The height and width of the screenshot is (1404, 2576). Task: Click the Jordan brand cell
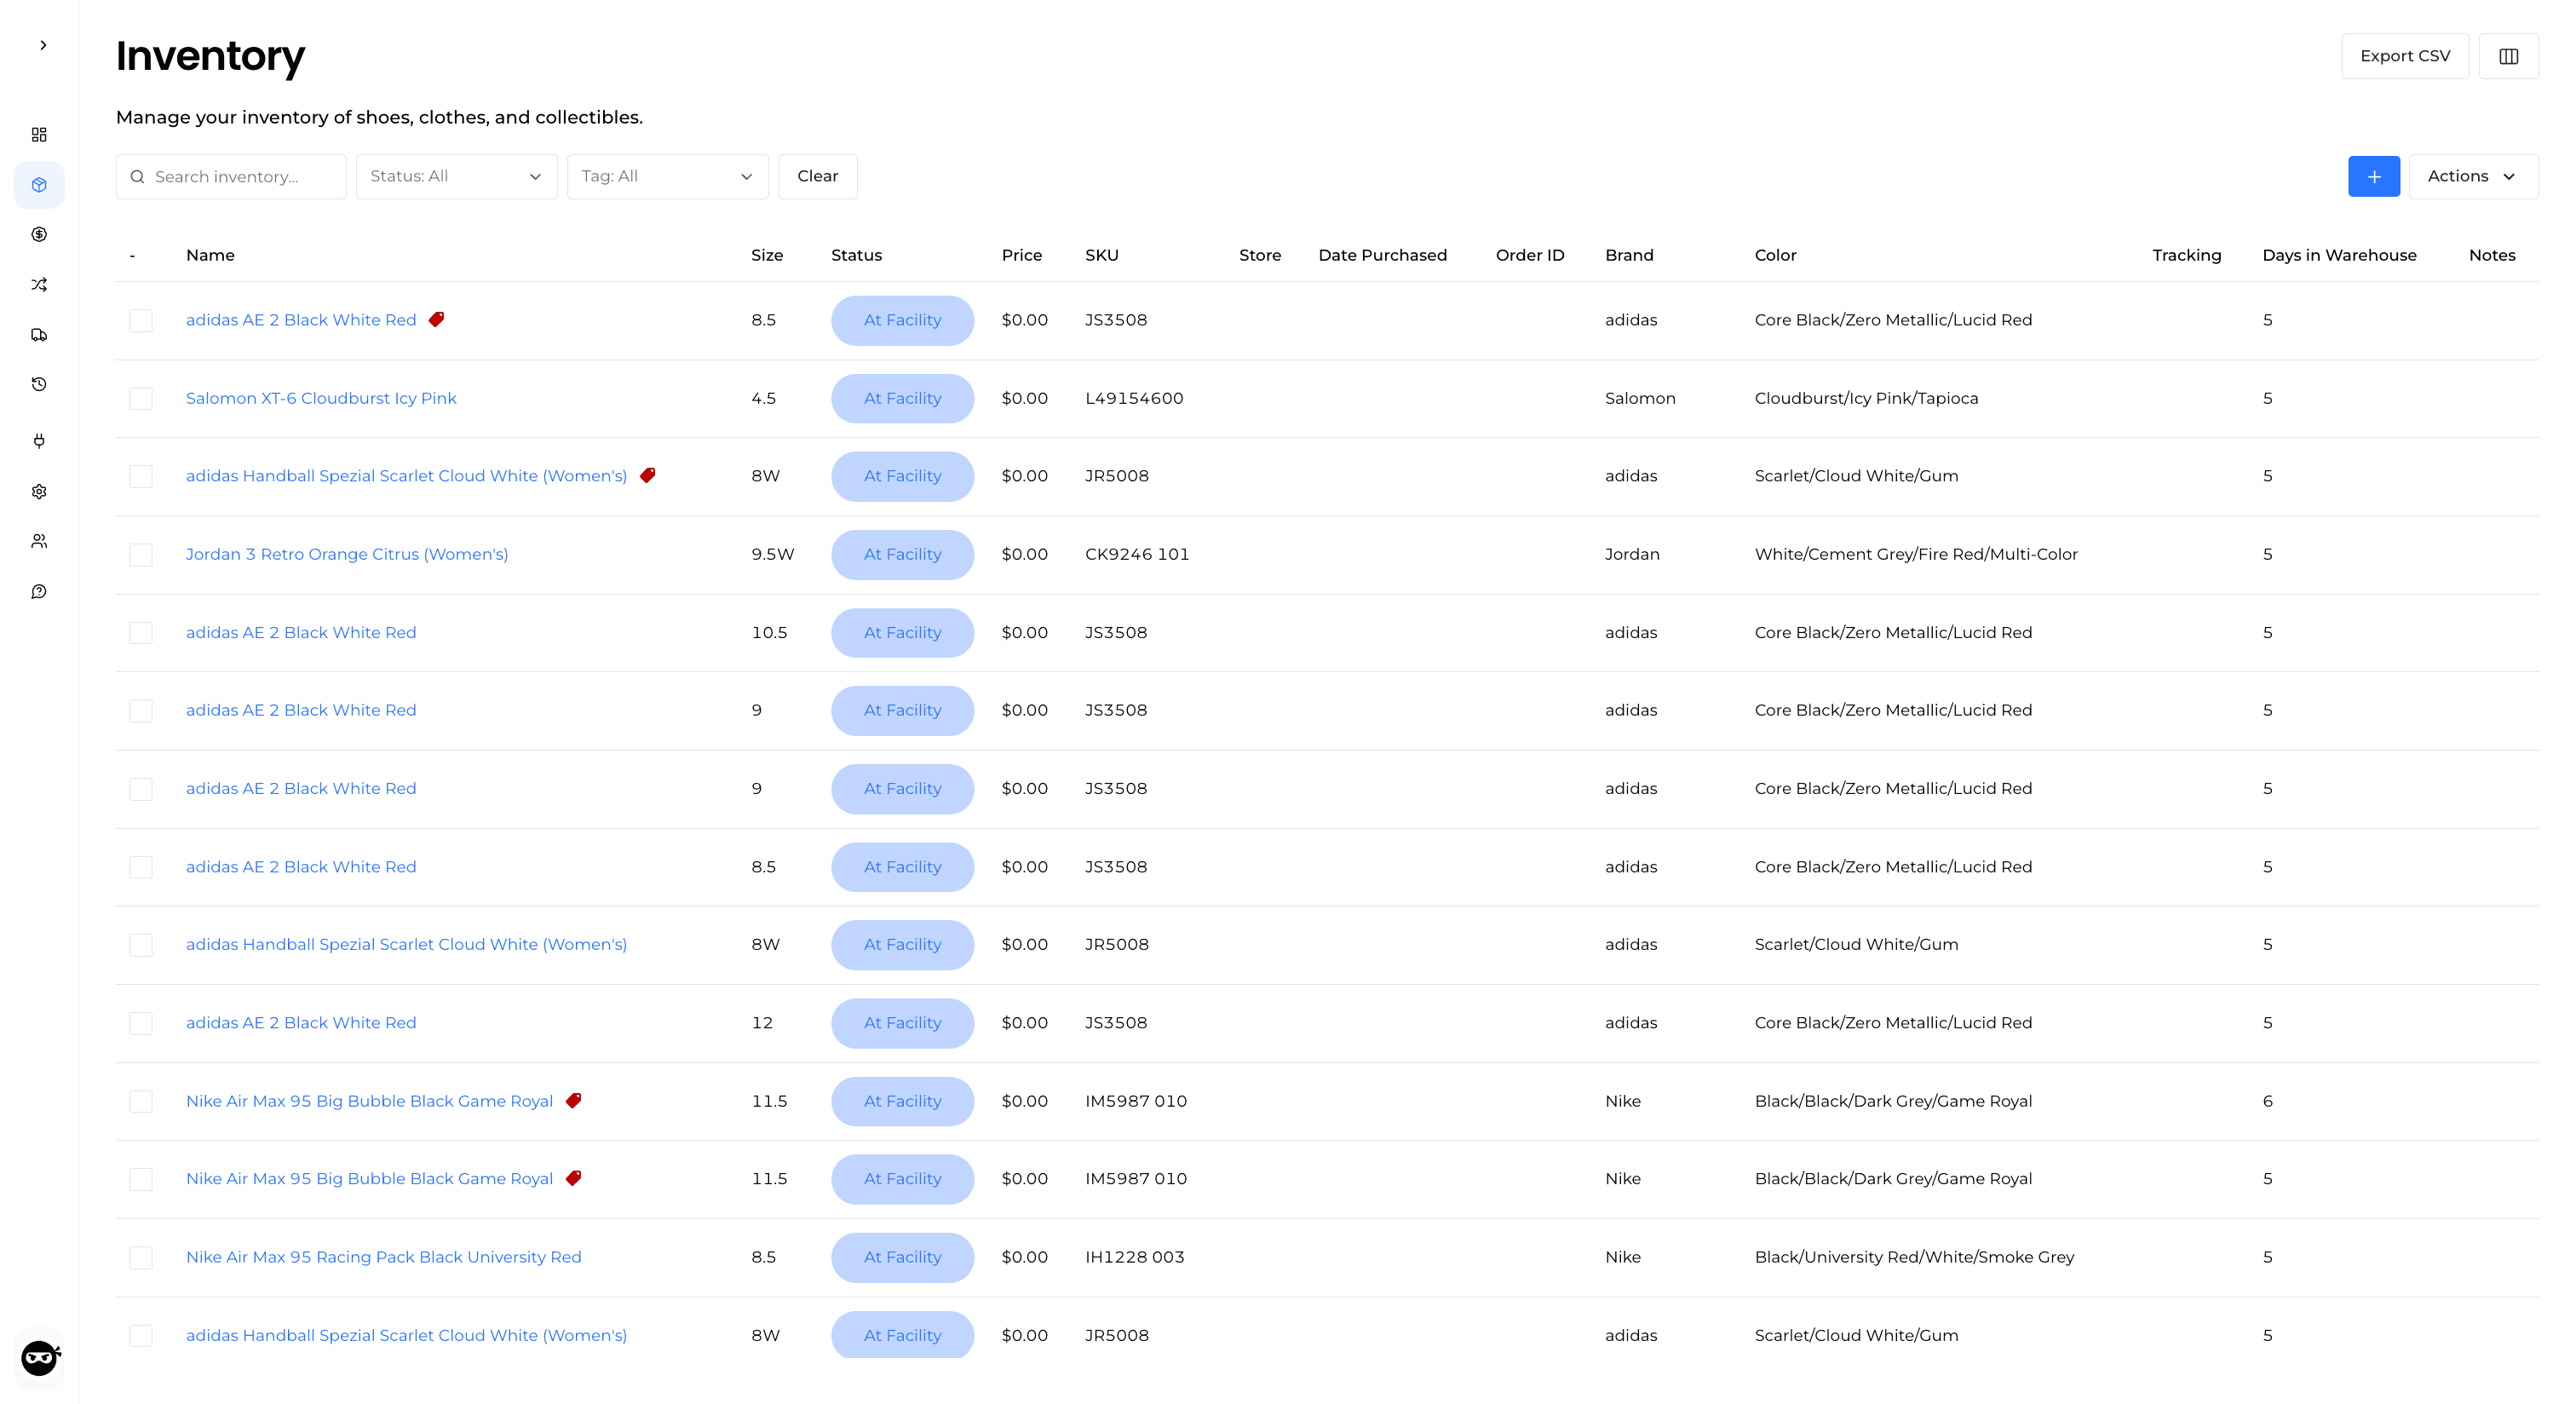pos(1632,554)
